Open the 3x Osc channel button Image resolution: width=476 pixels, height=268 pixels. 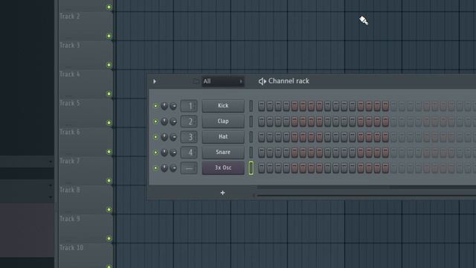pos(223,167)
